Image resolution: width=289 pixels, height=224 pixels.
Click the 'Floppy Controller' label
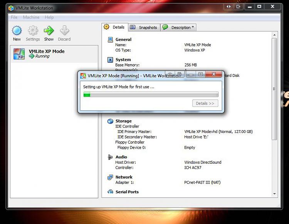(x=130, y=143)
